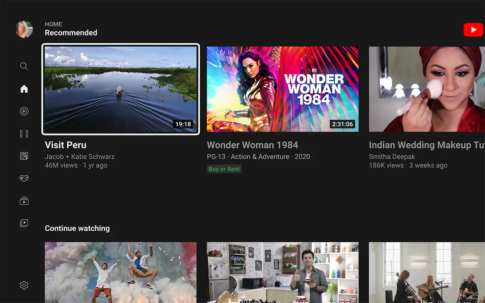The width and height of the screenshot is (485, 303).
Task: Click the HOME label at top
Action: pos(53,24)
